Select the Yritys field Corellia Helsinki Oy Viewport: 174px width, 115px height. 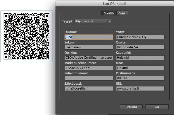(x=140, y=37)
